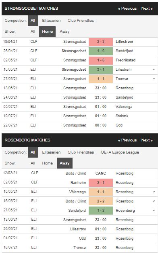Expand Bodø / Glimt vs Rosenborg 2-2 row

click(x=154, y=201)
